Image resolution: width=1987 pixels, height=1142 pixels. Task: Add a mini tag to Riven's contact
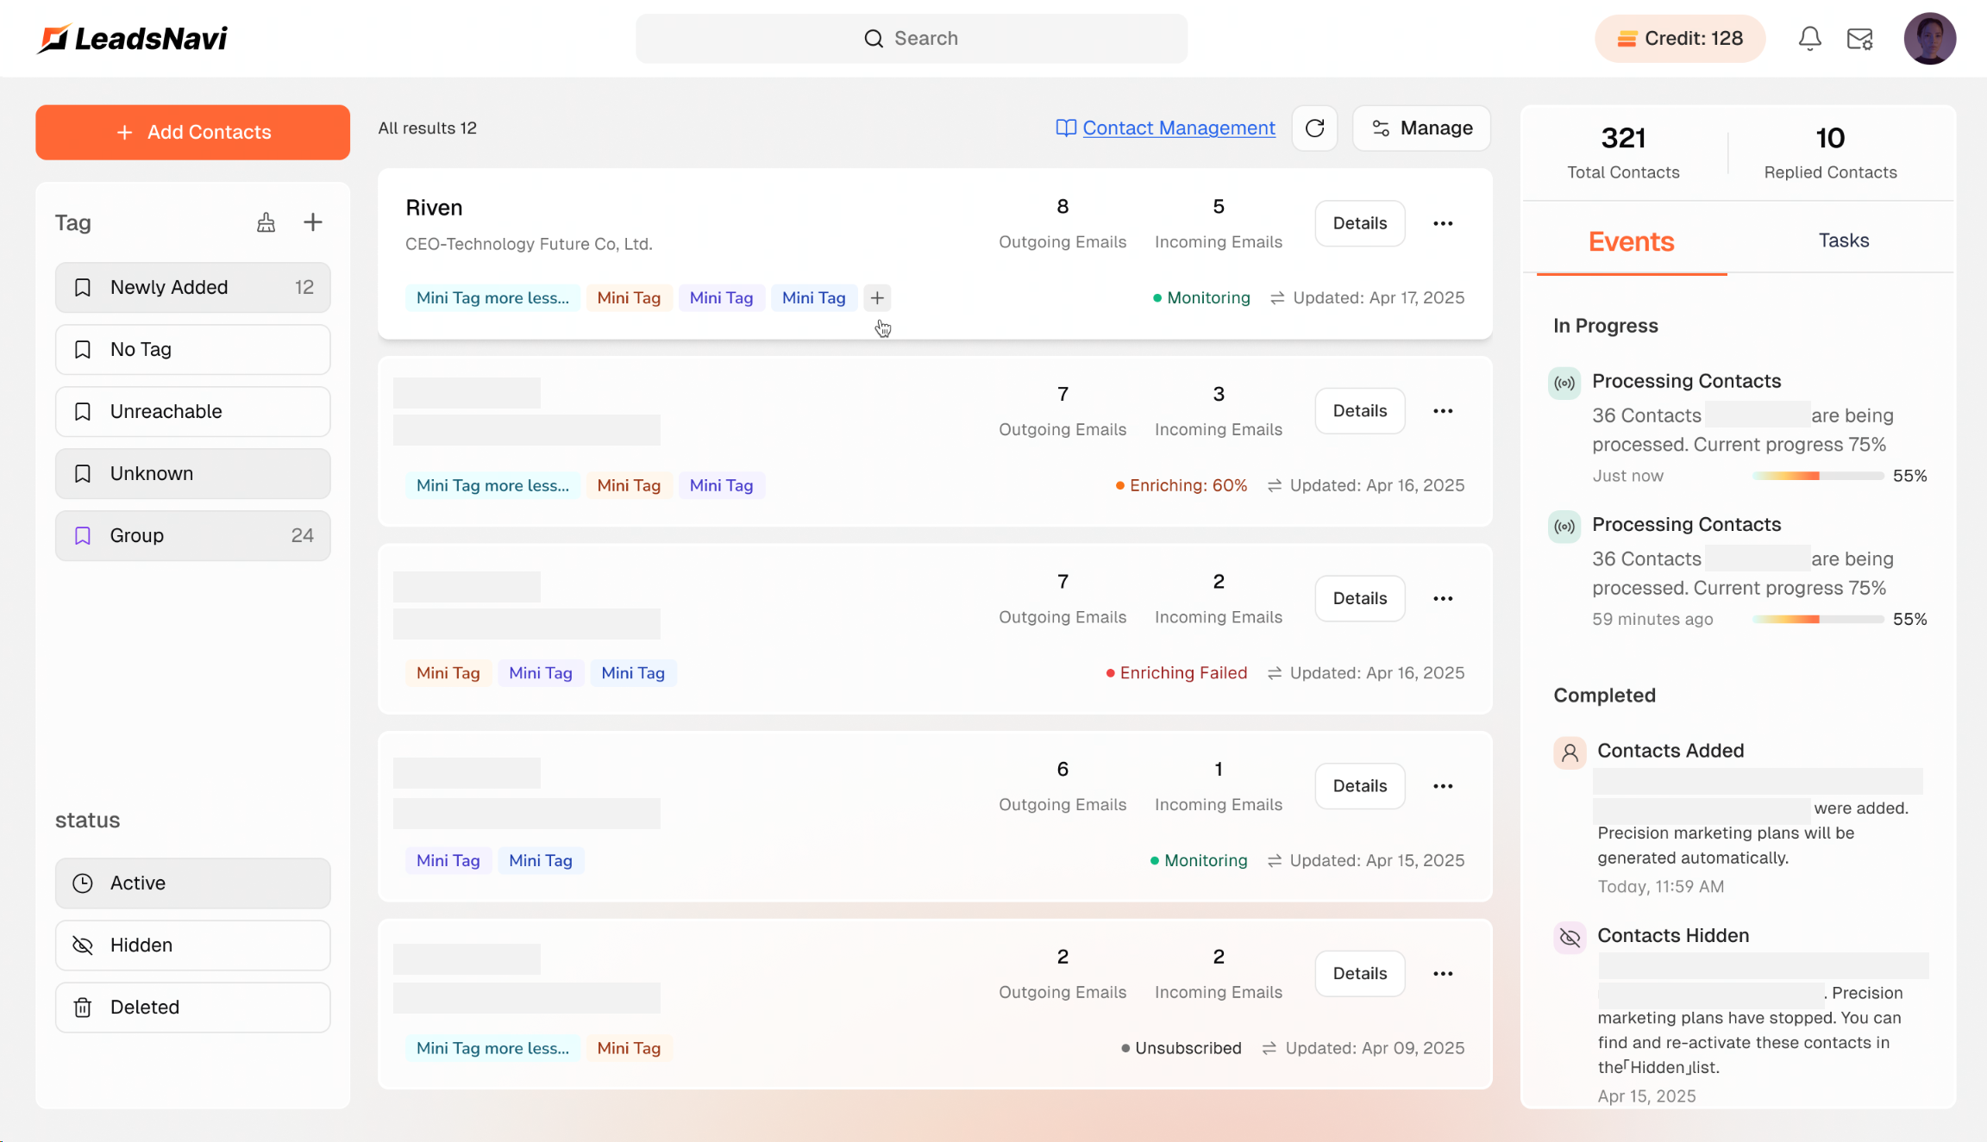877,298
